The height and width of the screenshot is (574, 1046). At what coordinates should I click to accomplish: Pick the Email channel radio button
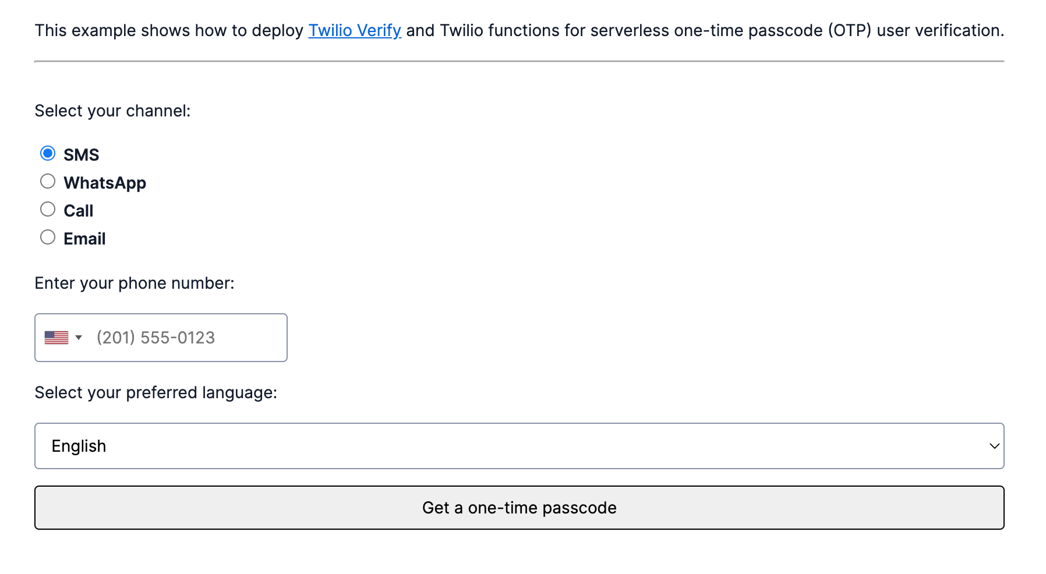[48, 238]
